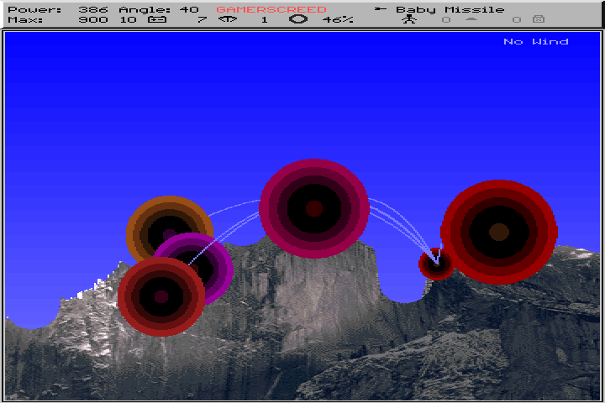Click the parachute icon in status bar

tap(227, 19)
